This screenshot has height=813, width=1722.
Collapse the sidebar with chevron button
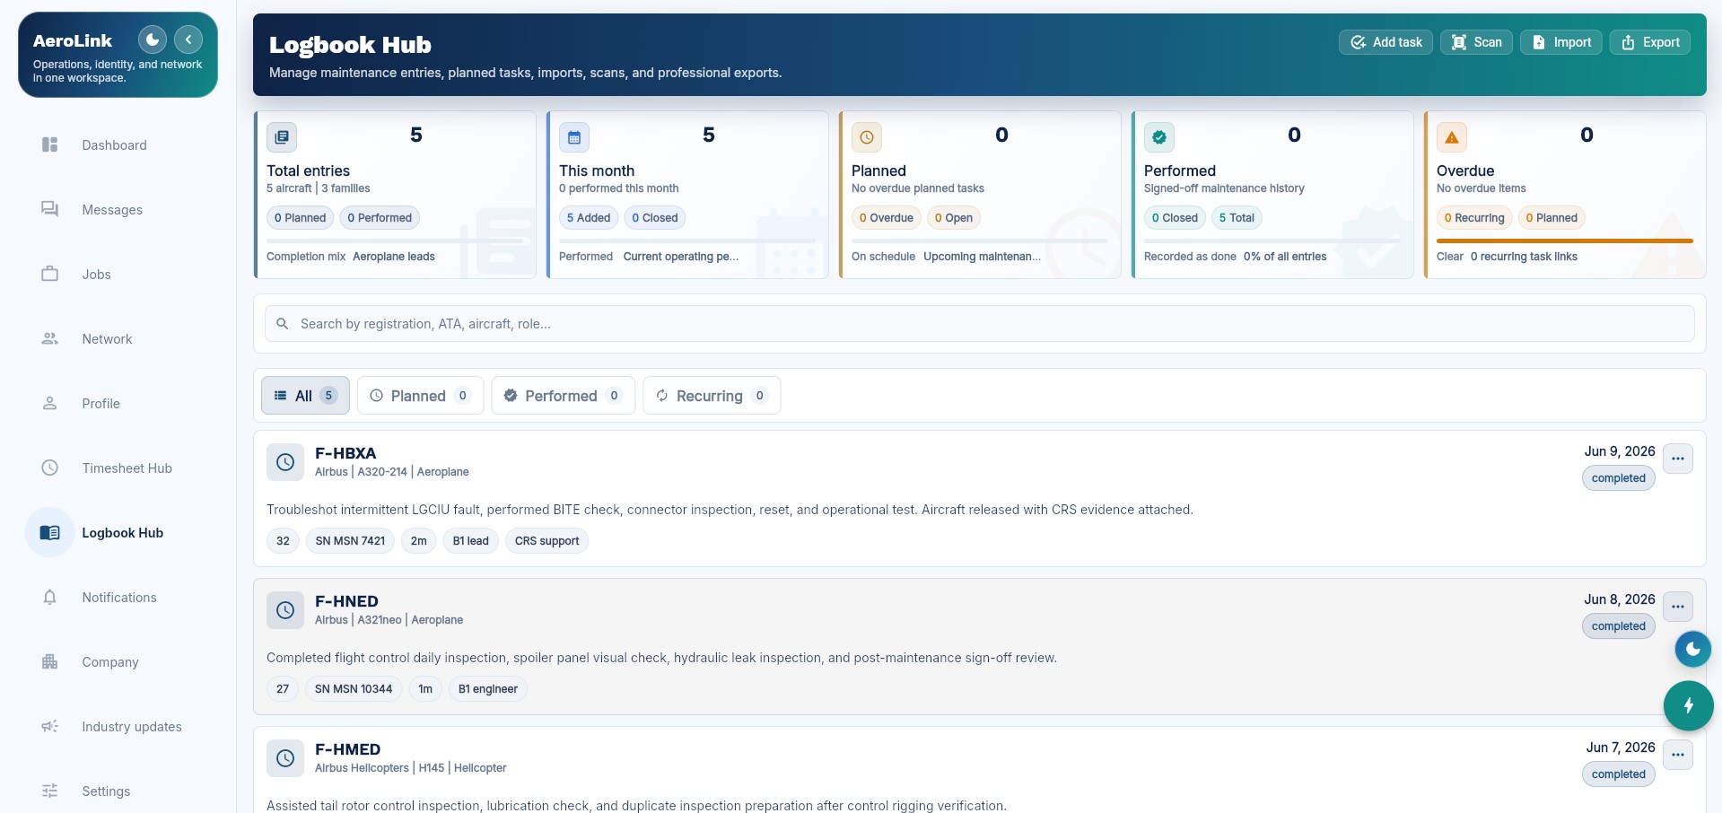188,39
